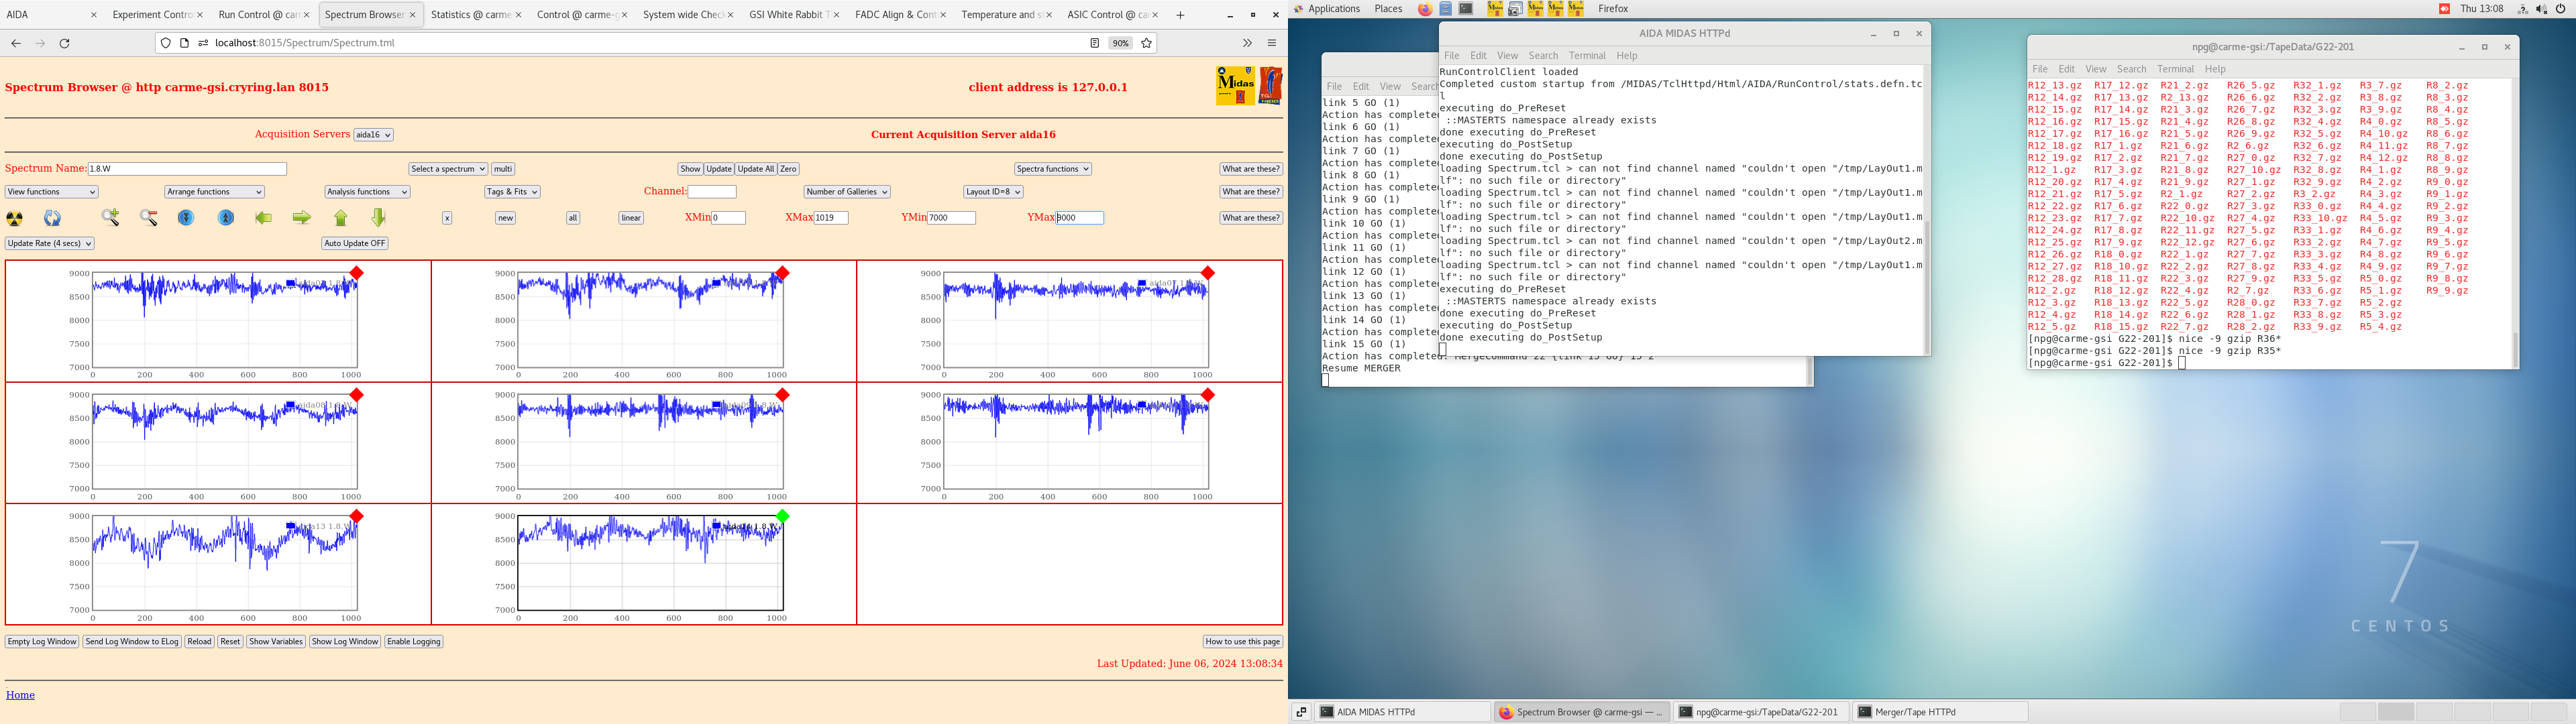This screenshot has width=2576, height=724.
Task: Open the Update Rate (4 secs) dropdown
Action: [50, 243]
